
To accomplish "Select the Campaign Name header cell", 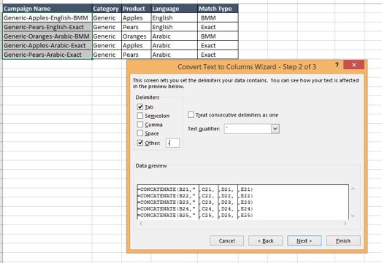I will click(x=47, y=9).
